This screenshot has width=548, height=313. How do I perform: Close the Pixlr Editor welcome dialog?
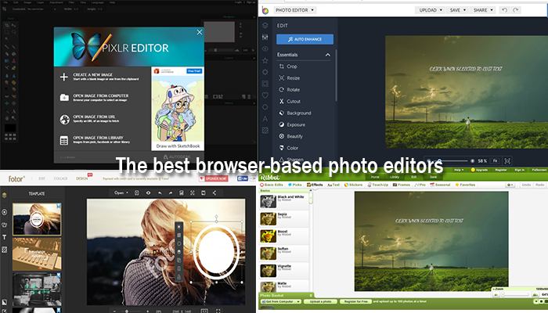click(200, 33)
